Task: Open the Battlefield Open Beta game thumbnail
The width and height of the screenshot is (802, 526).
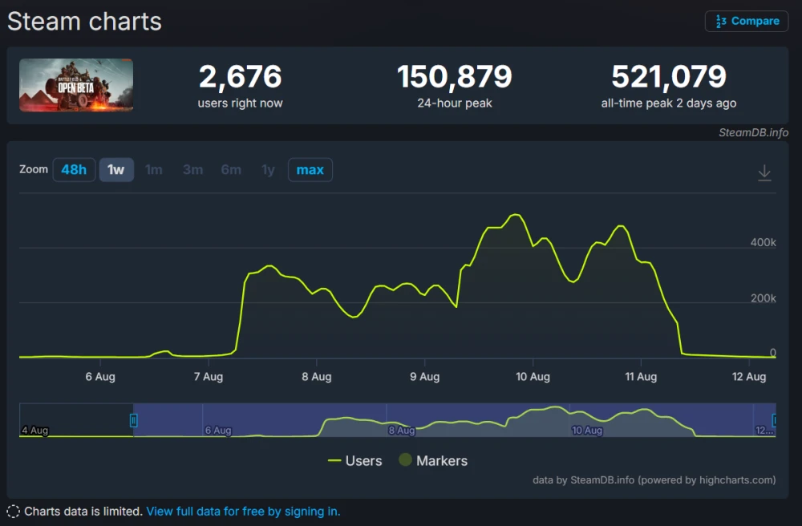Action: (x=76, y=85)
